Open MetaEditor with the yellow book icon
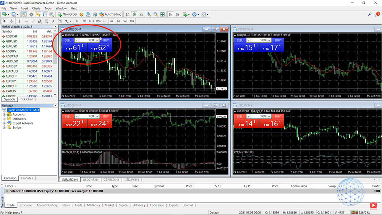The width and height of the screenshot is (382, 215). point(81,15)
